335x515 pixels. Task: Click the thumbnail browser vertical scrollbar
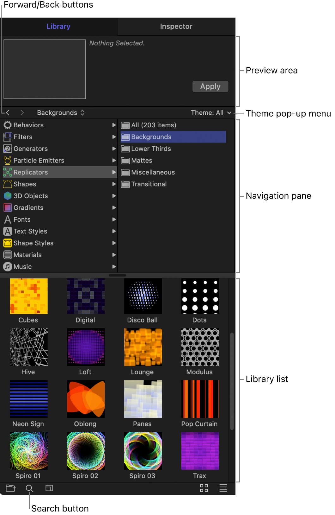tap(232, 381)
